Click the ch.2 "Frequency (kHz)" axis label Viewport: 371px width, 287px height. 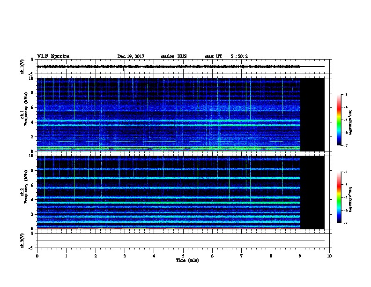26,187
